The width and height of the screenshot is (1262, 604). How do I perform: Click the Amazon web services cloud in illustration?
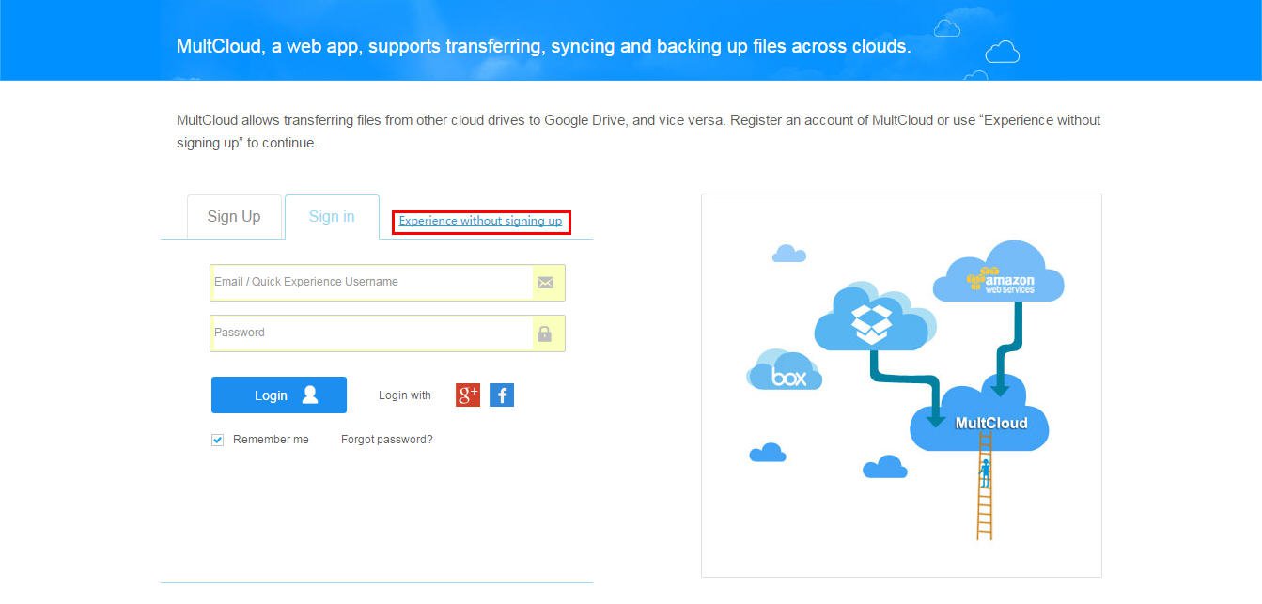point(999,272)
